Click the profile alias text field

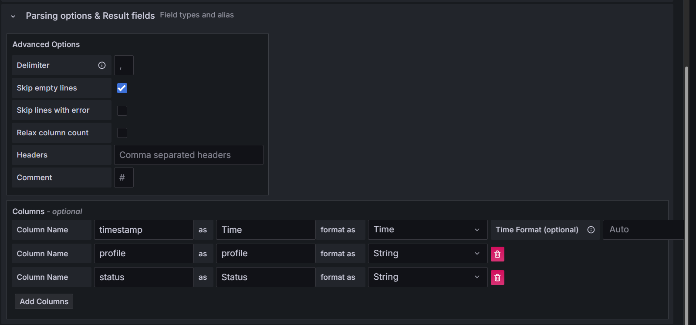point(266,254)
